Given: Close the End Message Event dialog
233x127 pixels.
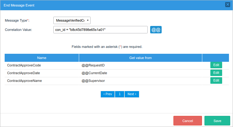Looking at the screenshot, I should [227, 5].
